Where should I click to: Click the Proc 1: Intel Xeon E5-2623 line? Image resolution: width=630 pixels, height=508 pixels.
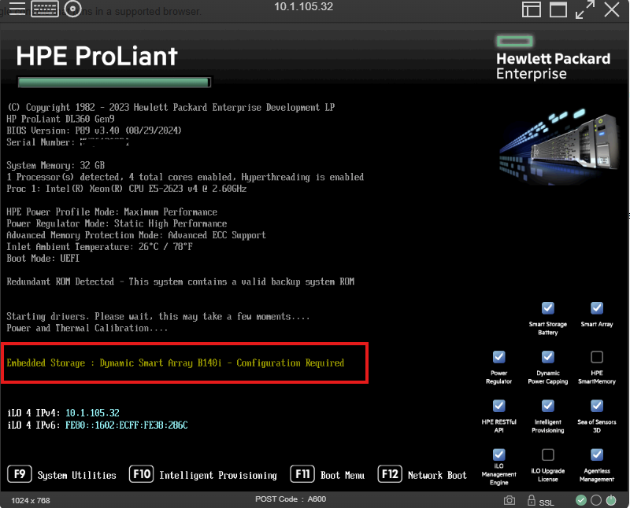(x=127, y=189)
